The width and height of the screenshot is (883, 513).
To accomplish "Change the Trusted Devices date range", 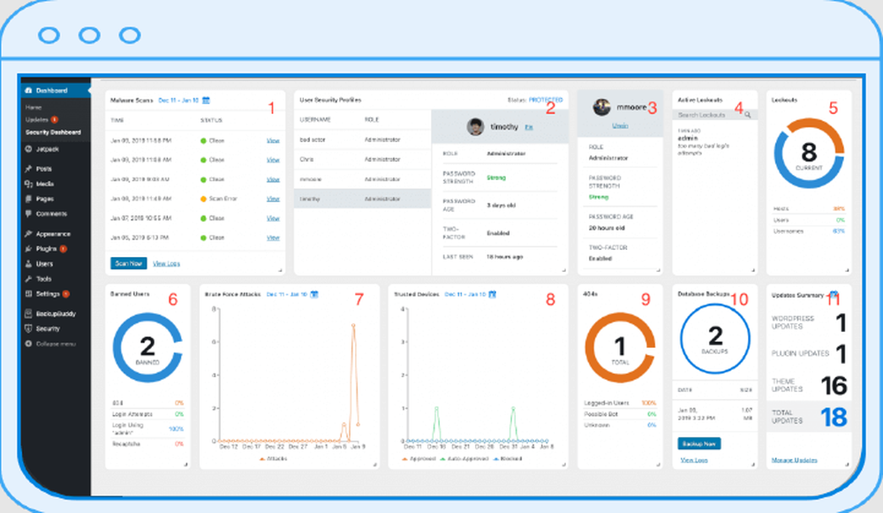I will pos(464,294).
